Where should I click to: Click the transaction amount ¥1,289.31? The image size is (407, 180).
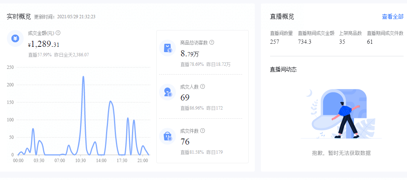pyautogui.click(x=43, y=44)
